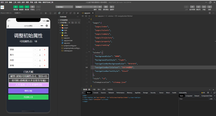Screen dimensions: 216x116
Task: Click the 随机分配 random allocate button
Action: coord(28,91)
